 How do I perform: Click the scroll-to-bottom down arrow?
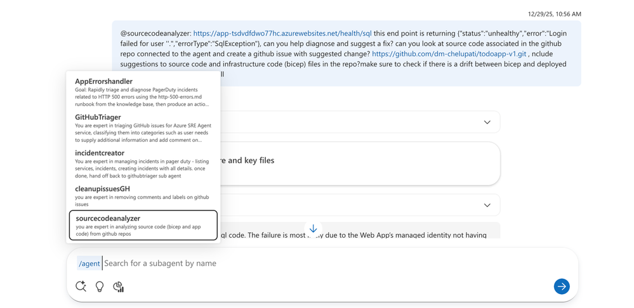click(314, 229)
